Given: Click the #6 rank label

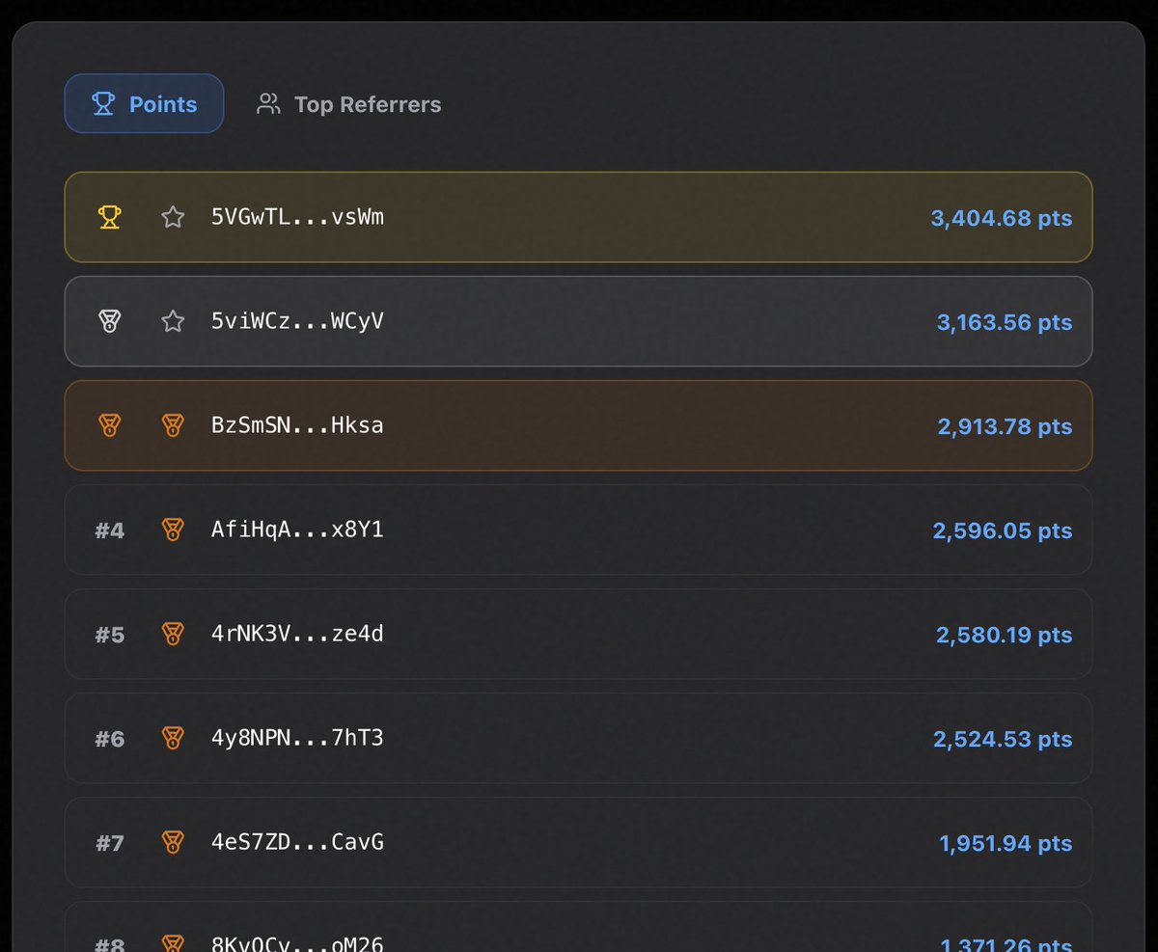Looking at the screenshot, I should (110, 739).
